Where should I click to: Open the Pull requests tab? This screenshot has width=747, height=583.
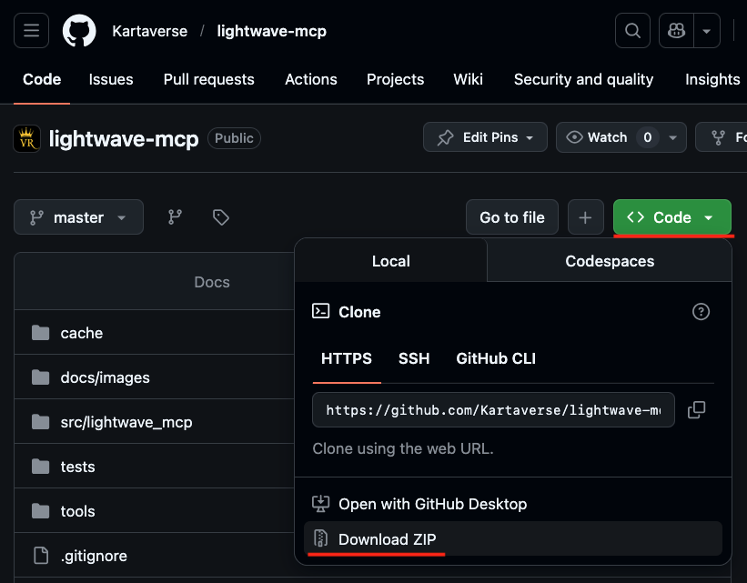[208, 79]
